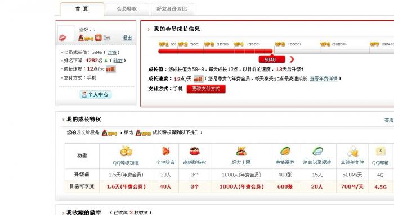Click the arrow before 我的成长特权
This screenshot has height=215, width=394.
click(x=63, y=120)
